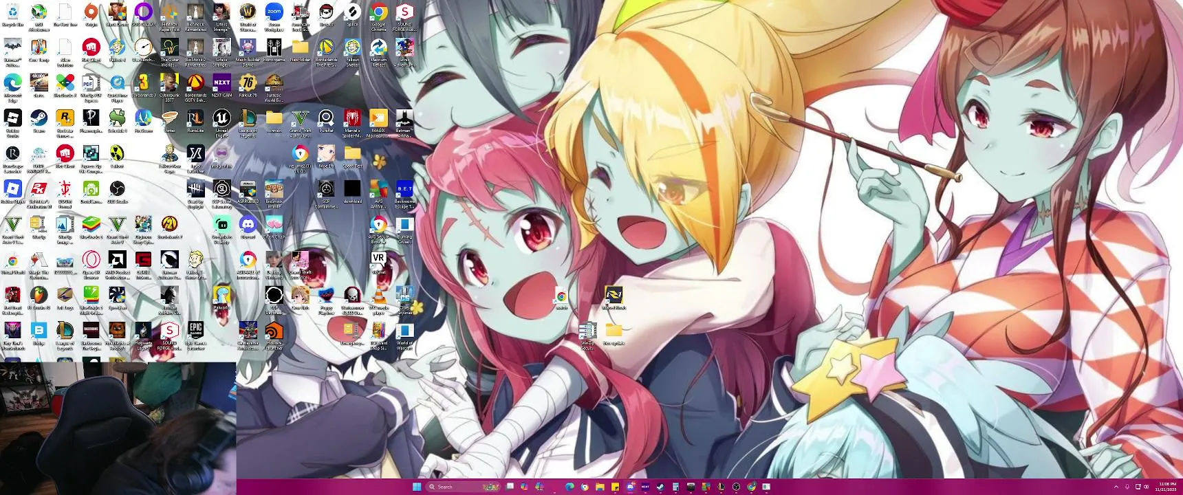Open the Speed Test folder
Image resolution: width=1183 pixels, height=495 pixels.
click(352, 157)
